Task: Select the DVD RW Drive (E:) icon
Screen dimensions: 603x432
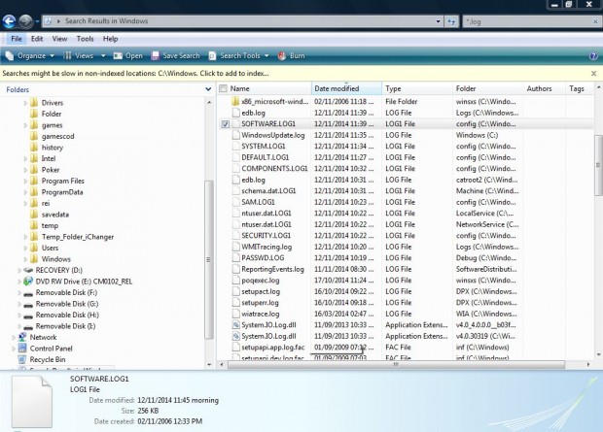Action: tap(28, 282)
